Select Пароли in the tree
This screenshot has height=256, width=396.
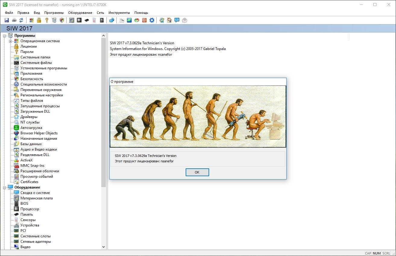[27, 52]
